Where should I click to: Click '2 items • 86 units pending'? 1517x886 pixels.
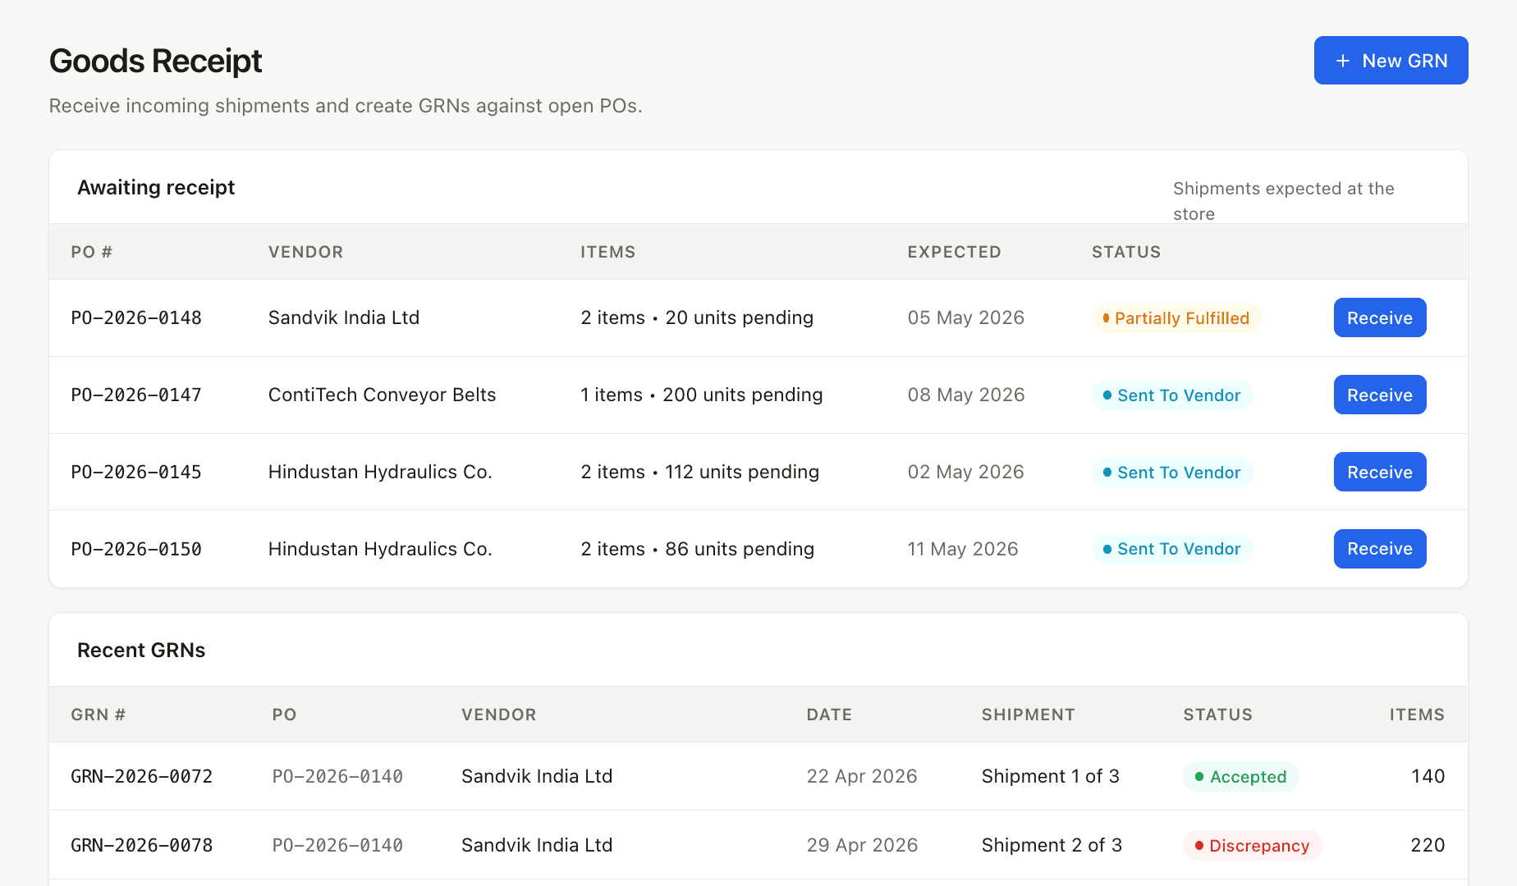pyautogui.click(x=697, y=549)
